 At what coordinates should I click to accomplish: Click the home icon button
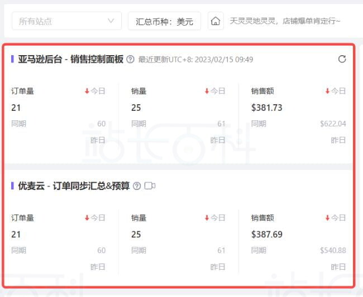(216, 21)
